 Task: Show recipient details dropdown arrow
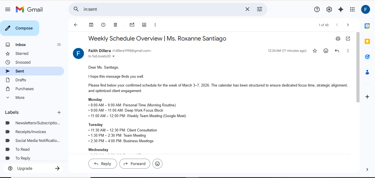click(113, 56)
